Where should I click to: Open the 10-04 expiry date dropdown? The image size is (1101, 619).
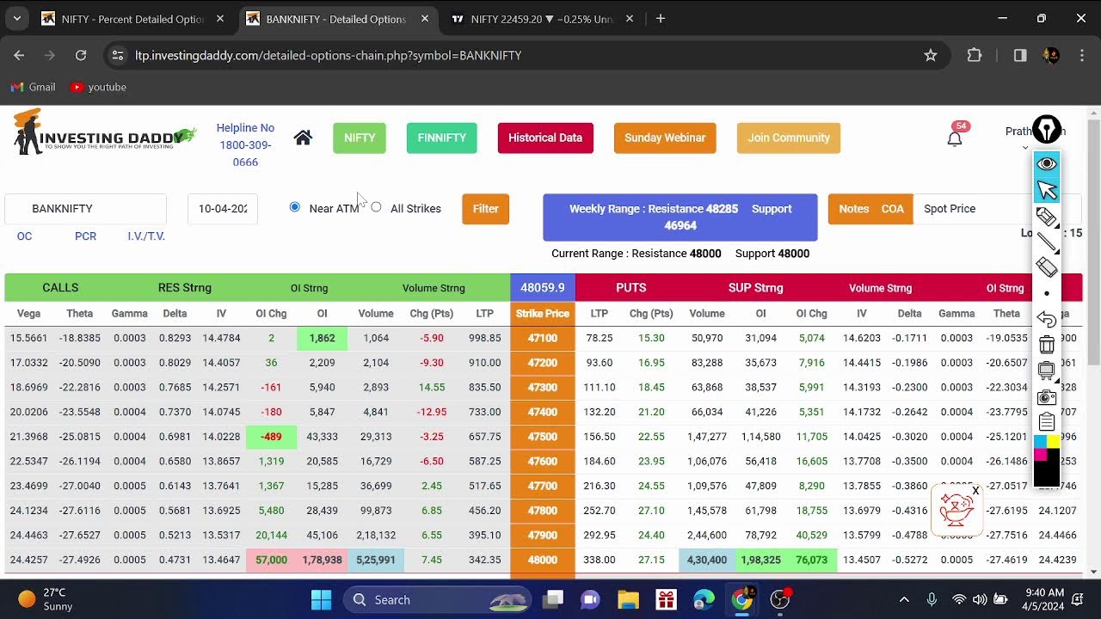[x=222, y=209]
